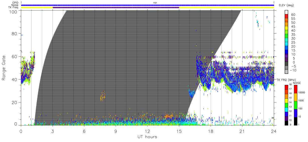Click the x-axis tick label 18
Screen dimensions: 308x142
click(x=211, y=131)
